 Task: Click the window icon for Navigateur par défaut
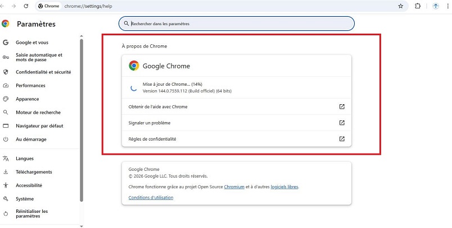6,126
